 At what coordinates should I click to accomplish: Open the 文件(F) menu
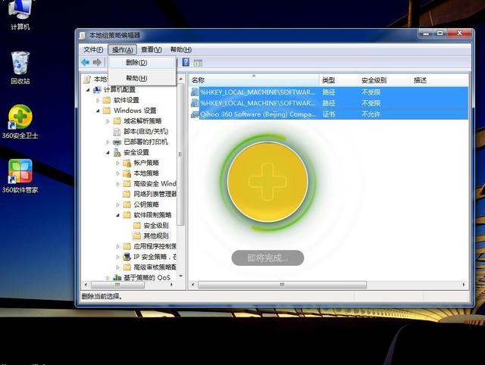pos(93,49)
